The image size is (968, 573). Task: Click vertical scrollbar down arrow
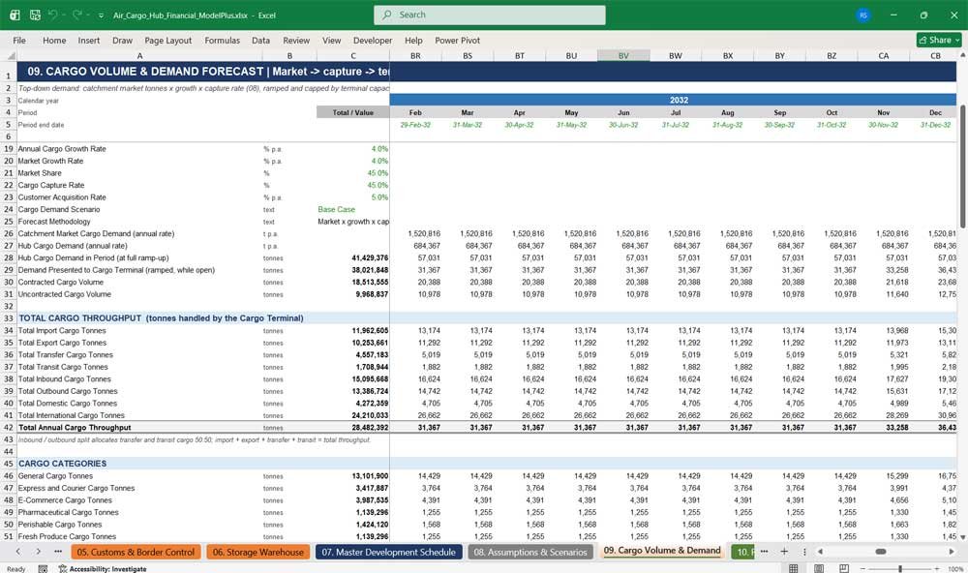pos(962,537)
